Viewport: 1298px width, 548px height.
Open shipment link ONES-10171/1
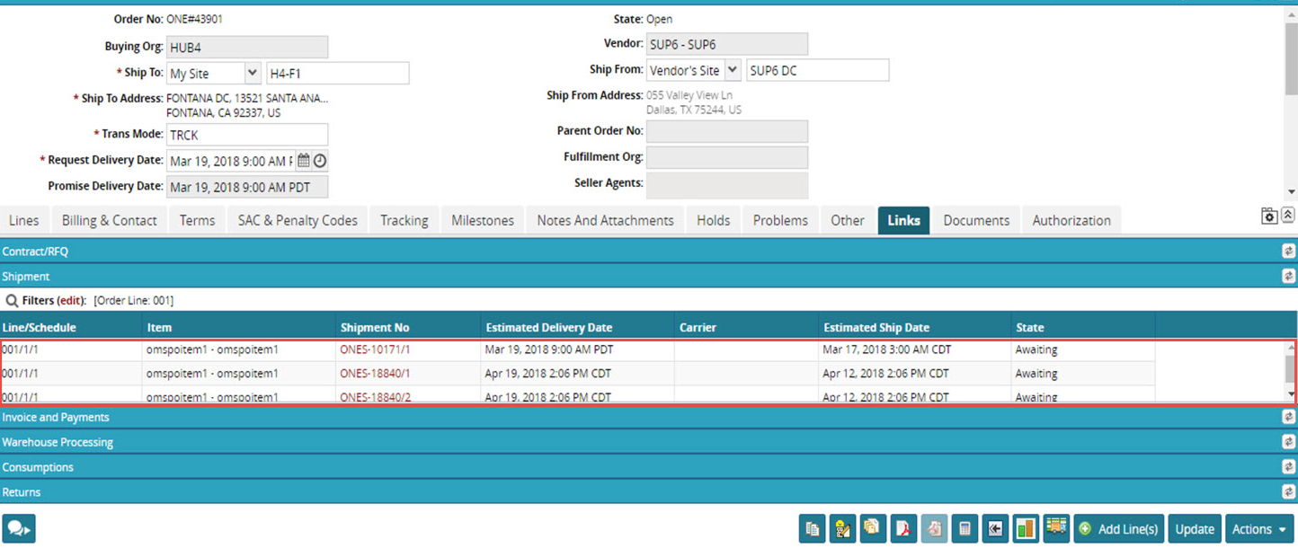pyautogui.click(x=375, y=349)
